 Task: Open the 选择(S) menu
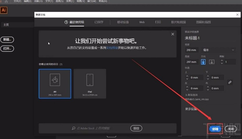click(60, 1)
